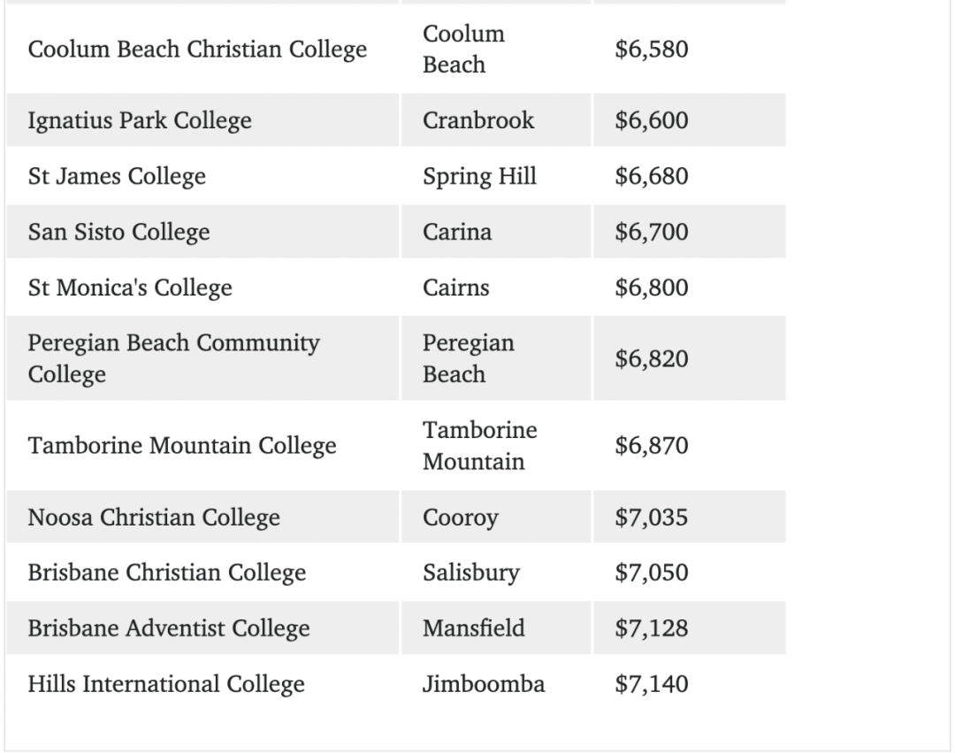Image resolution: width=955 pixels, height=753 pixels.
Task: Select the $7,140 fee value
Action: click(x=651, y=684)
